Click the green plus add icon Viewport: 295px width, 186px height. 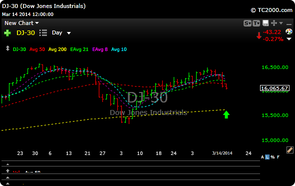point(7,33)
